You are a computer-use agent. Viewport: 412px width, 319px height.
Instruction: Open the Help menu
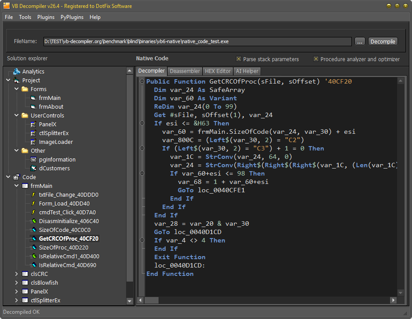click(95, 17)
